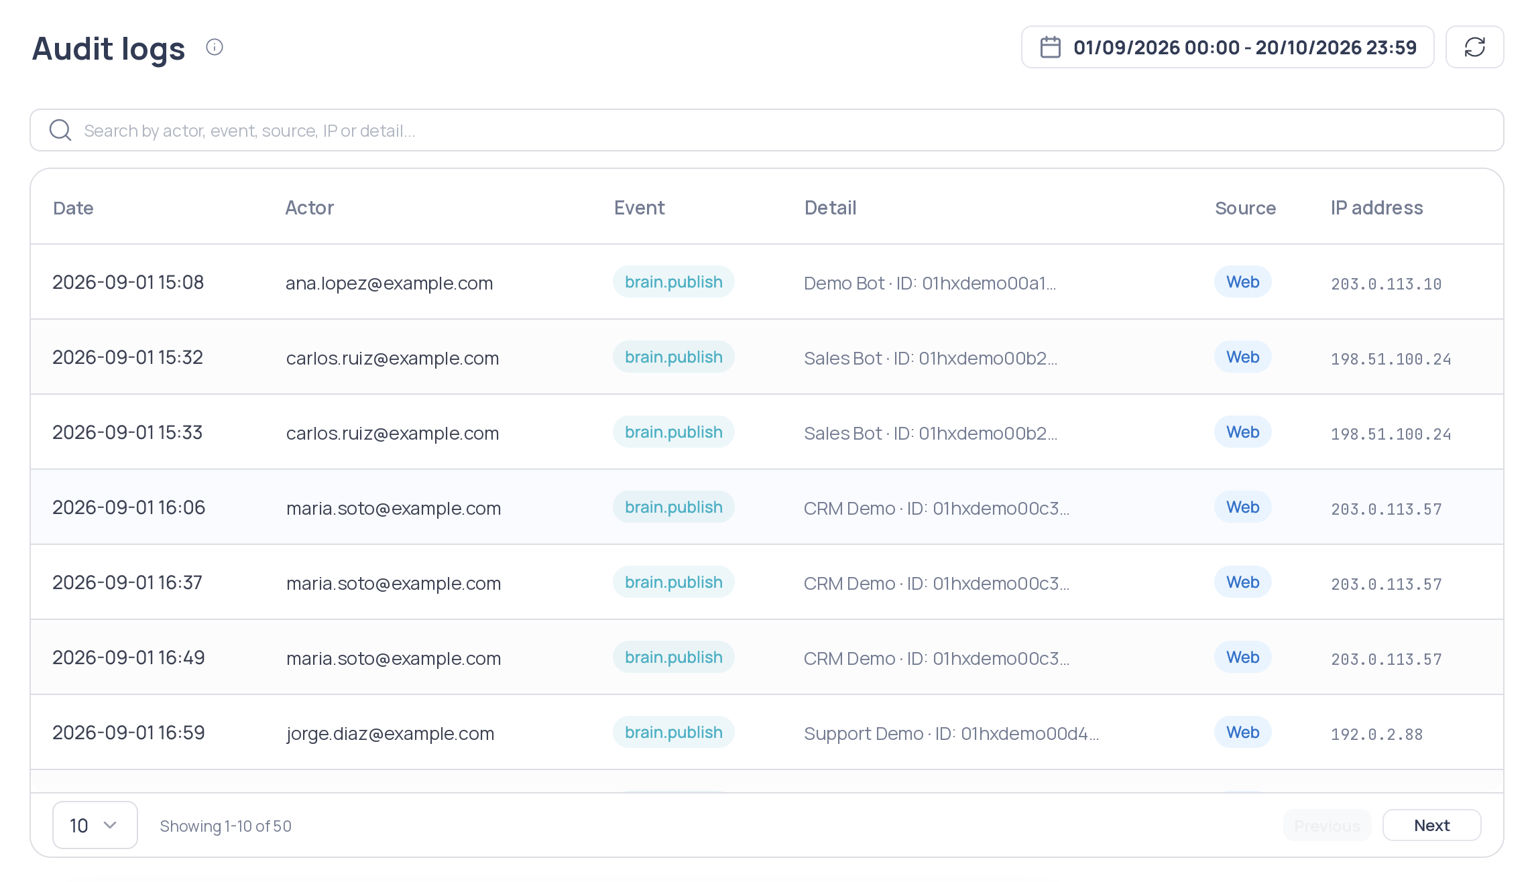The image size is (1534, 882).
Task: Go to the Next page of logs
Action: [x=1431, y=825]
